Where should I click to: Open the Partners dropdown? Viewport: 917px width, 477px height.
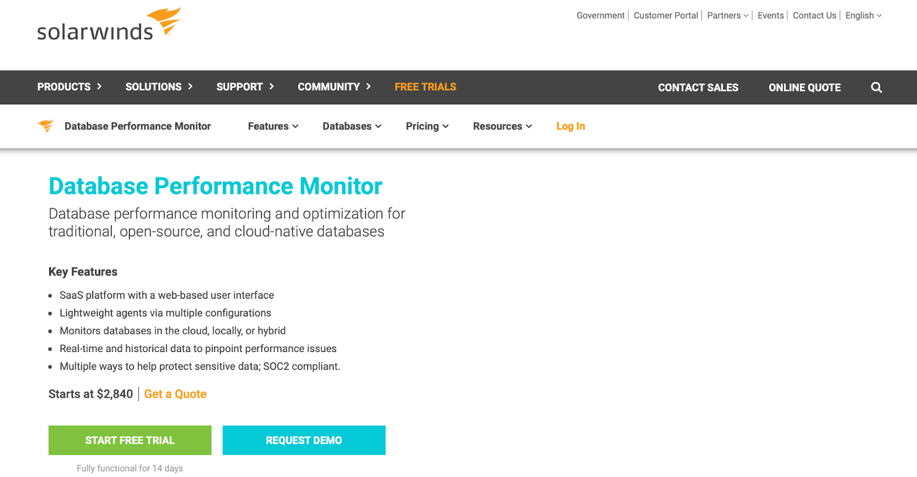tap(728, 15)
